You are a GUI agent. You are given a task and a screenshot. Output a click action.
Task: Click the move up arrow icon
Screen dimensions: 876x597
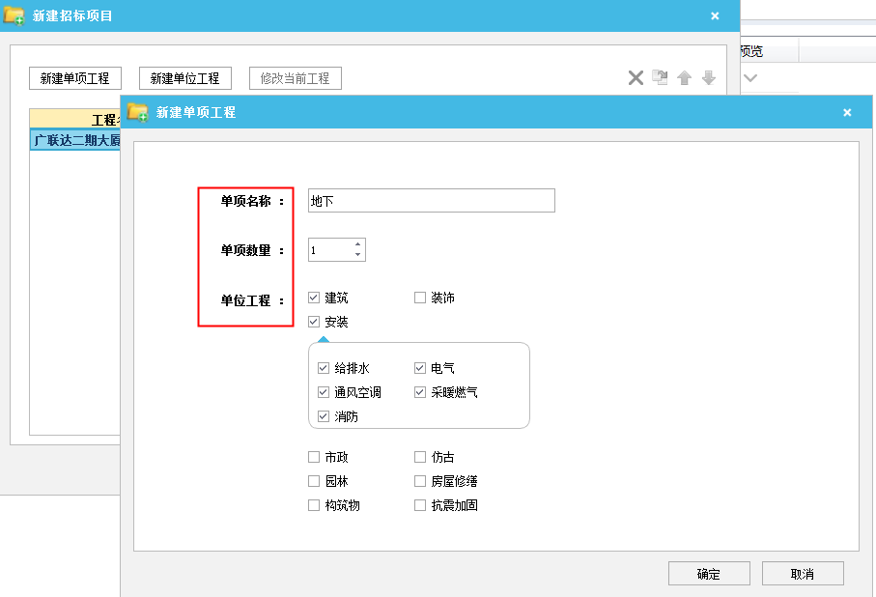click(x=684, y=78)
